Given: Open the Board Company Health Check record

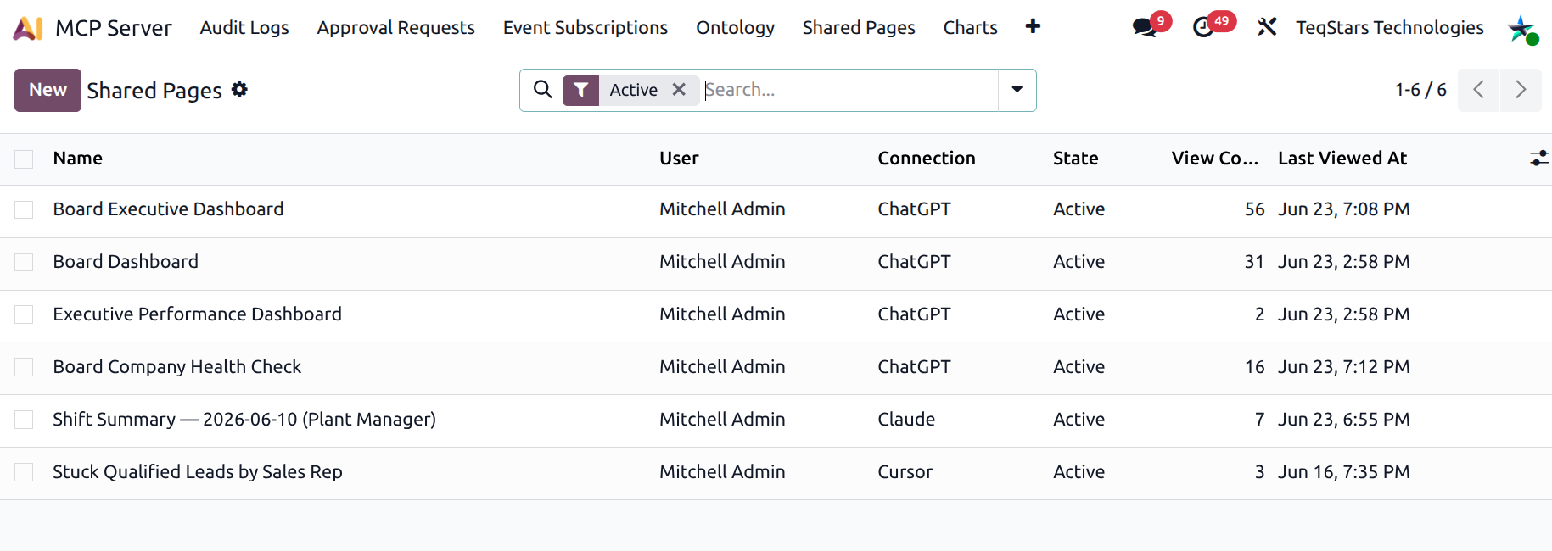Looking at the screenshot, I should [176, 367].
